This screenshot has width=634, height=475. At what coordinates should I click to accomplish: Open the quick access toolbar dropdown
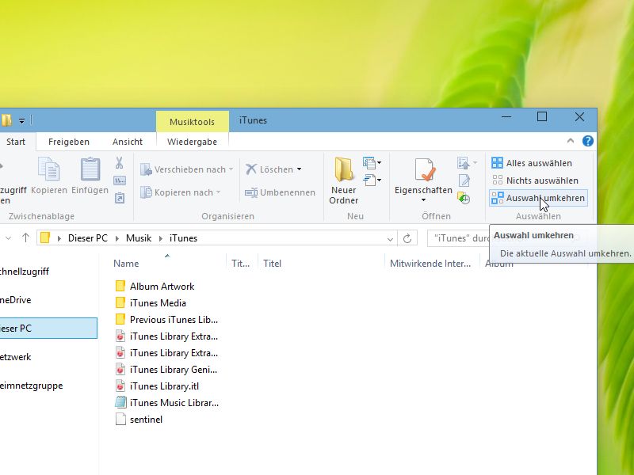click(21, 120)
